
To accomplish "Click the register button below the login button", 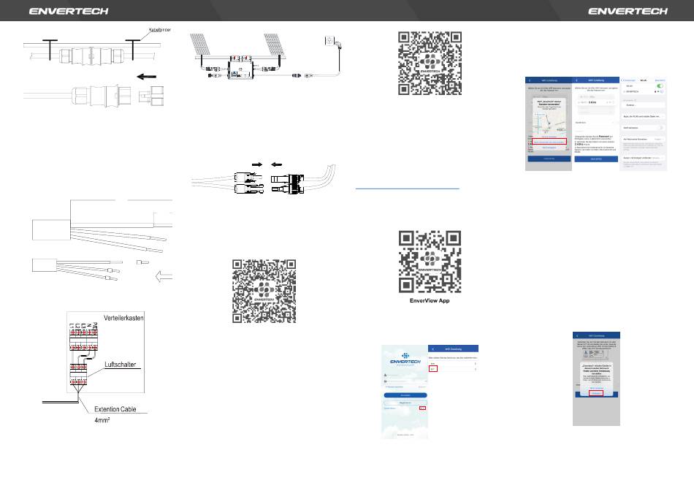I will [405, 403].
